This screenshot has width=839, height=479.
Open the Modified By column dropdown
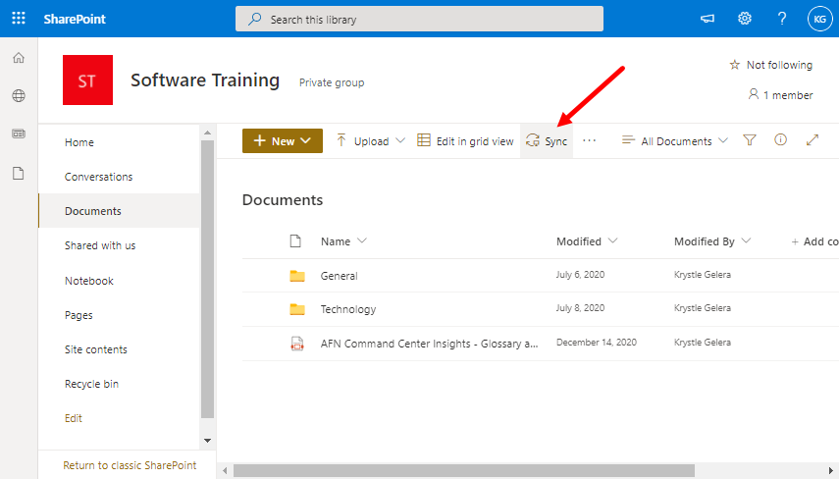click(712, 241)
